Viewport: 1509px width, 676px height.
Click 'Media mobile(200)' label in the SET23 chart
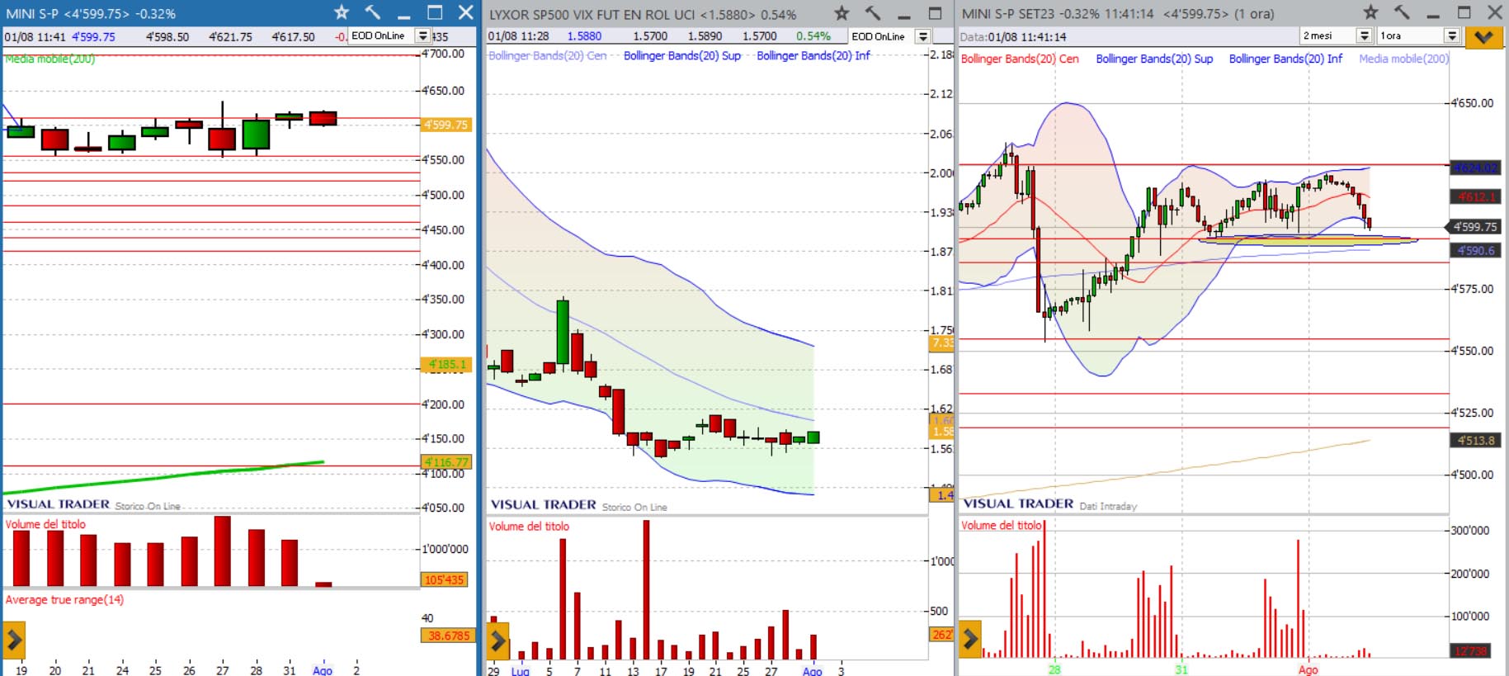coord(1403,59)
